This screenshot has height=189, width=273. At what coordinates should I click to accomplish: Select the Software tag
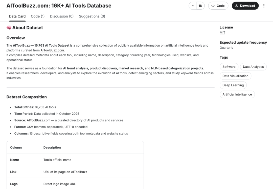click(x=229, y=67)
